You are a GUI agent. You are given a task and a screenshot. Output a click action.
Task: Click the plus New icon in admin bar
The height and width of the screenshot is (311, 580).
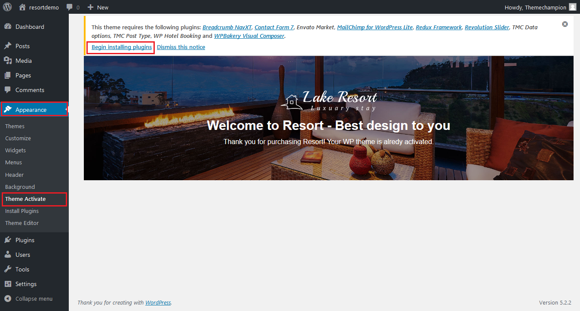pos(90,7)
